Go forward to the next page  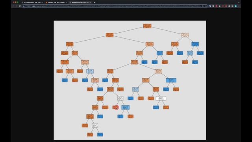(17, 6)
